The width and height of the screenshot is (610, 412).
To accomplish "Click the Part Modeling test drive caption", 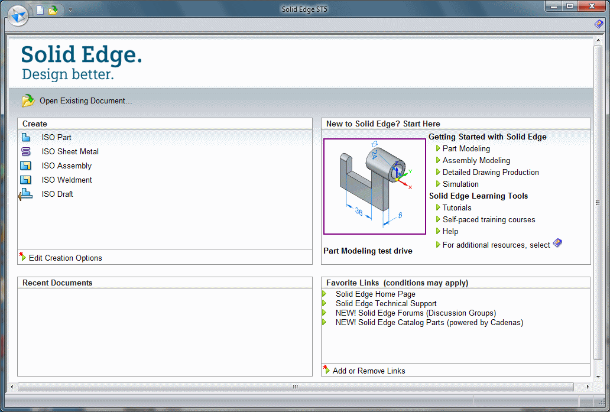I will (368, 251).
